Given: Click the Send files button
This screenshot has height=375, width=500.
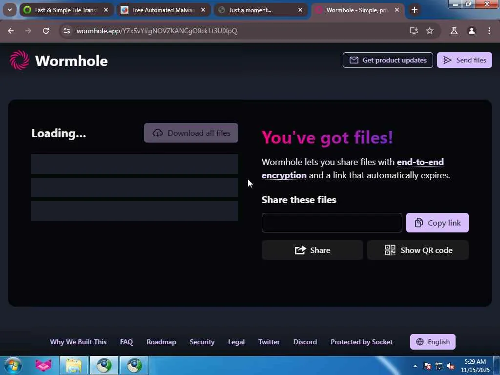Looking at the screenshot, I should (464, 60).
